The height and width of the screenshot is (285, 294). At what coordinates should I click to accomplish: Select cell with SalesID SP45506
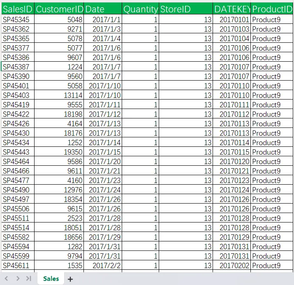tap(18, 209)
